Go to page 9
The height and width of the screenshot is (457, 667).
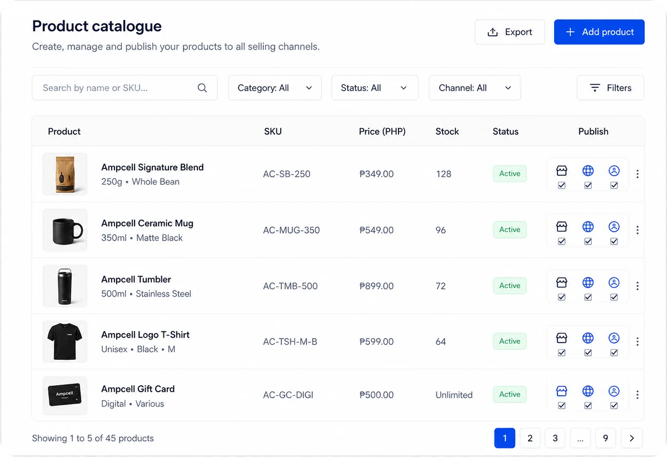pyautogui.click(x=606, y=438)
